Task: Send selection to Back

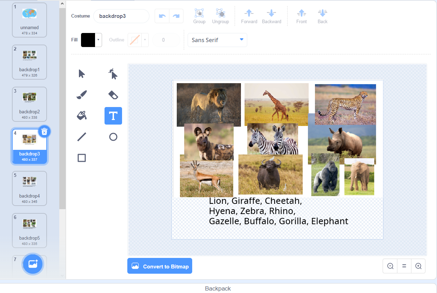Action: tap(322, 16)
